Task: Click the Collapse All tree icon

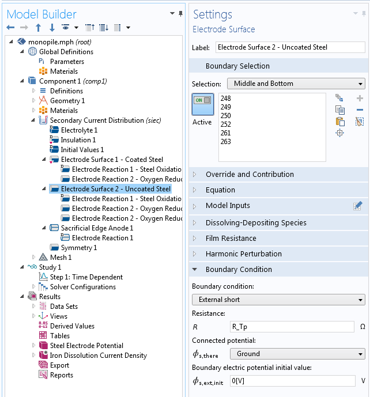Action: coord(90,28)
